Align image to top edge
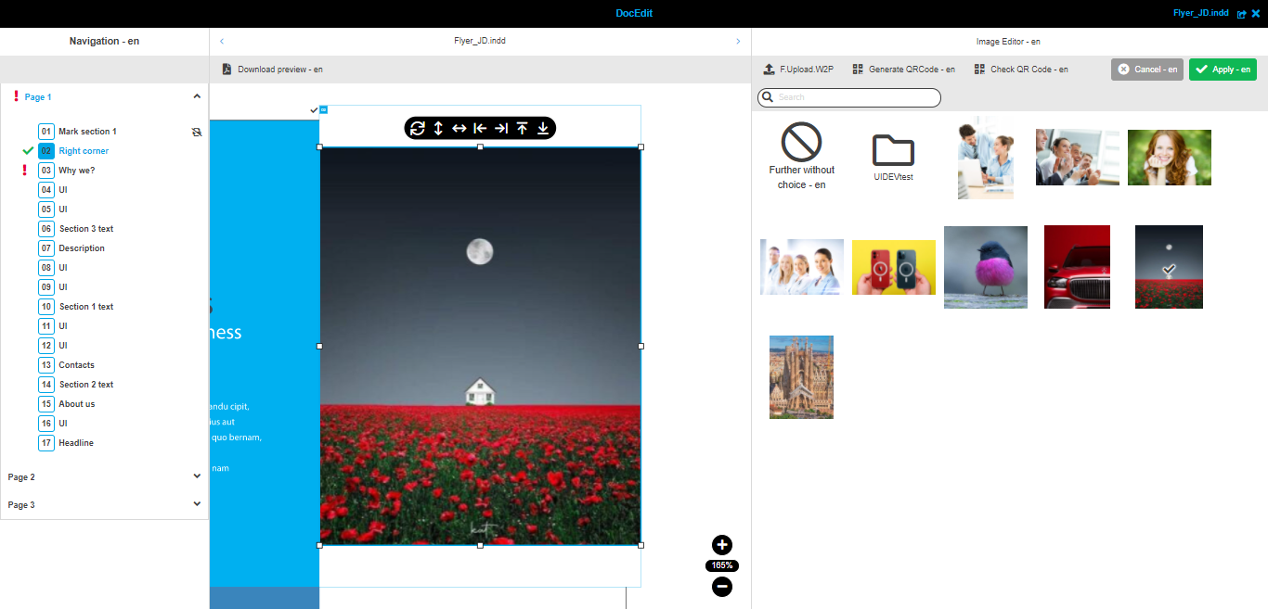The image size is (1268, 609). pyautogui.click(x=521, y=128)
